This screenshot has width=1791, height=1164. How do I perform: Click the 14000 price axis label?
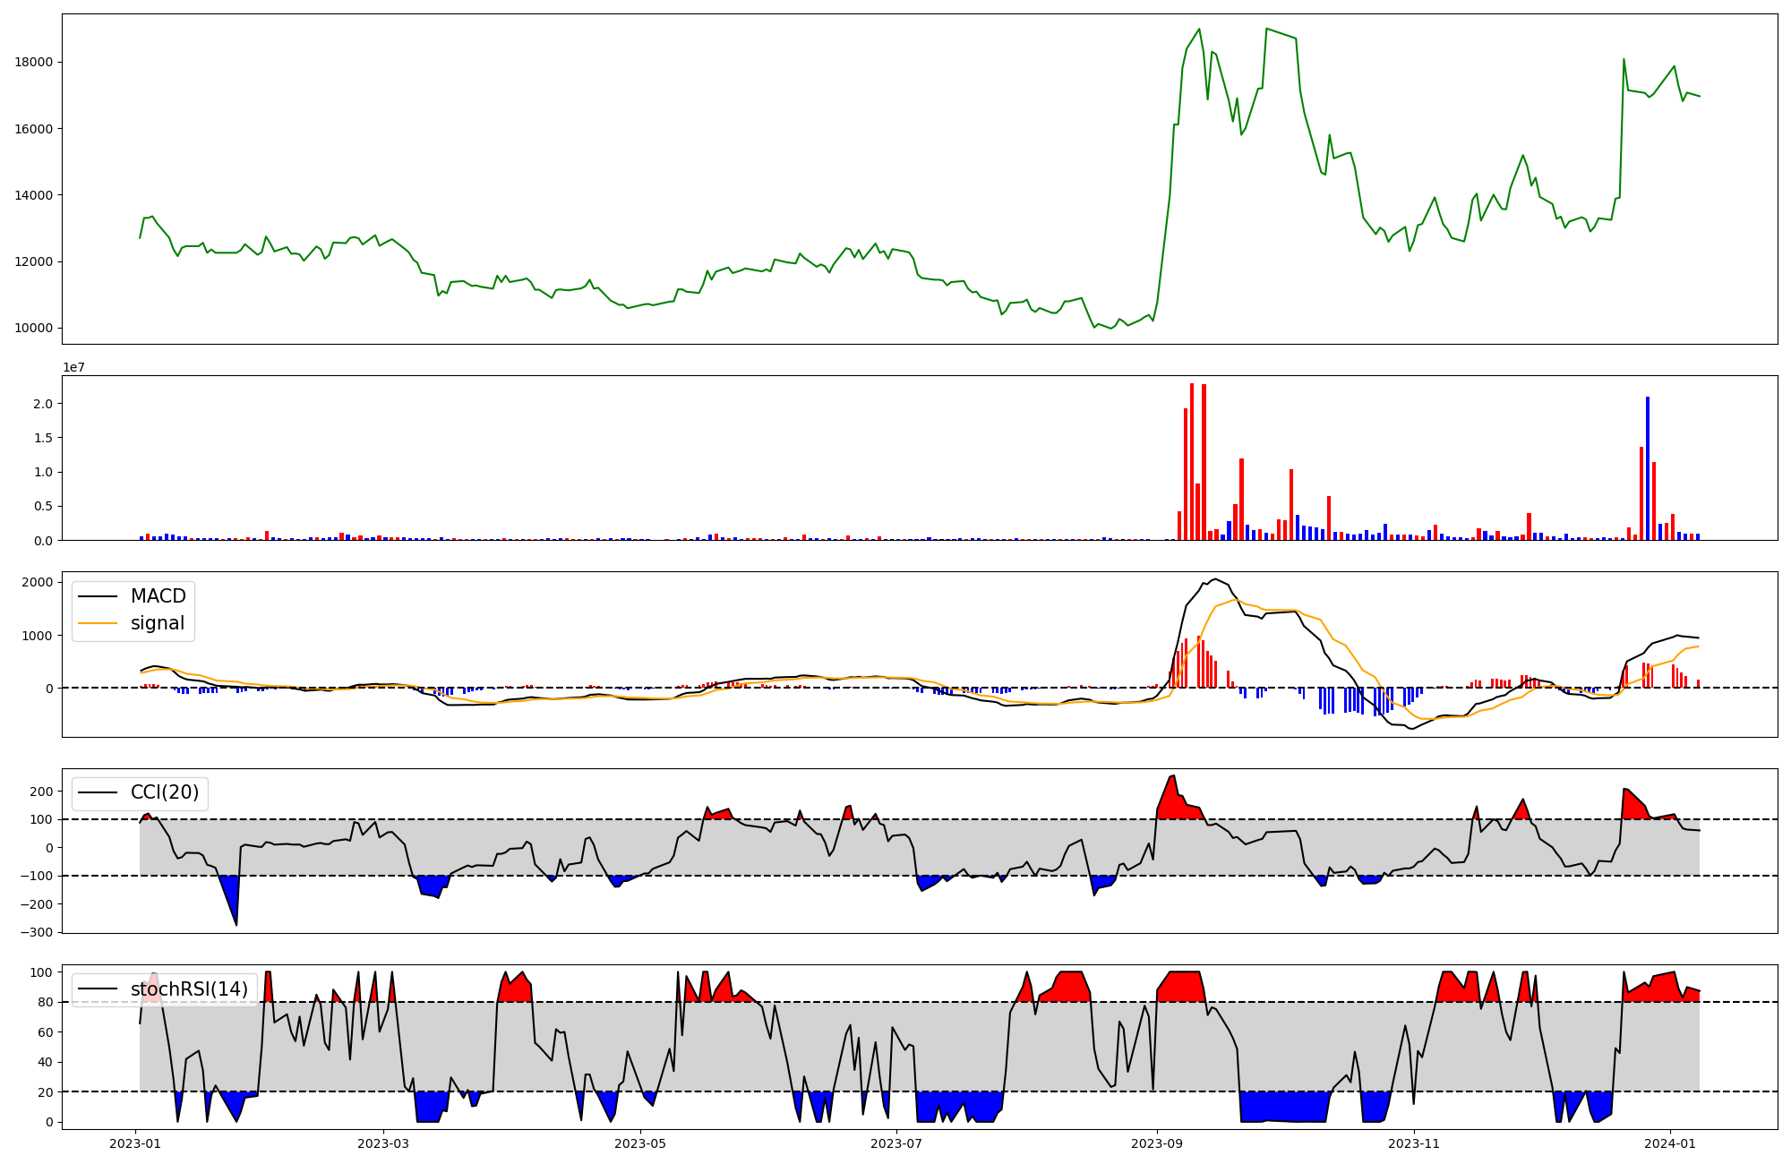tap(35, 195)
